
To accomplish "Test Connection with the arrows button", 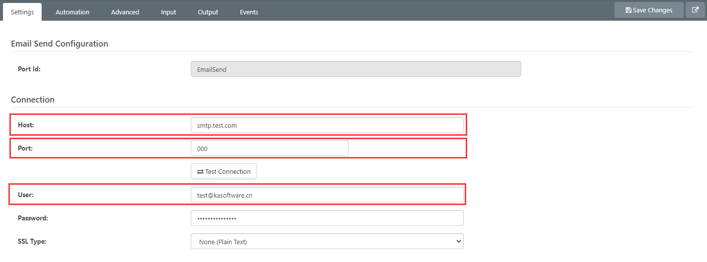I will pyautogui.click(x=223, y=171).
